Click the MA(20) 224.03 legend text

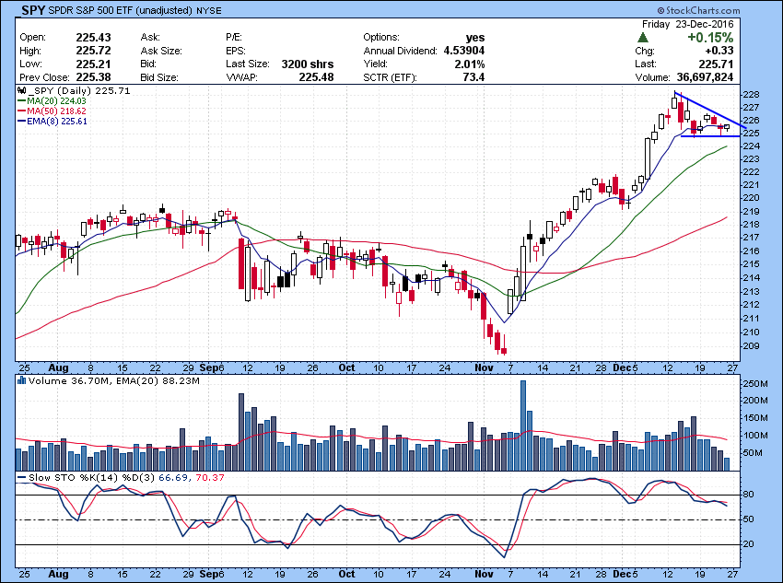[56, 101]
